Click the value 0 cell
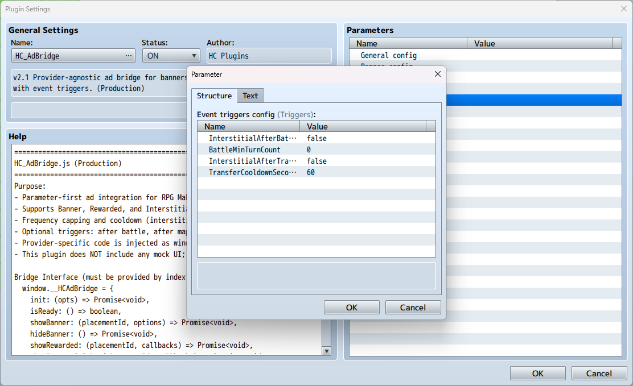Image resolution: width=633 pixels, height=386 pixels. 309,150
